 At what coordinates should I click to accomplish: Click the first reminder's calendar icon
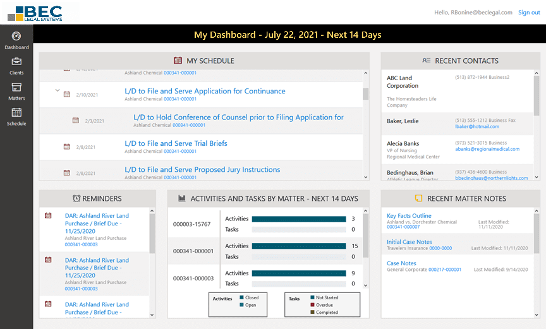(x=48, y=215)
